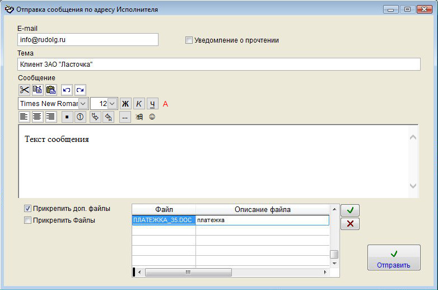Check Прикрепить Файлы option

tap(27, 220)
